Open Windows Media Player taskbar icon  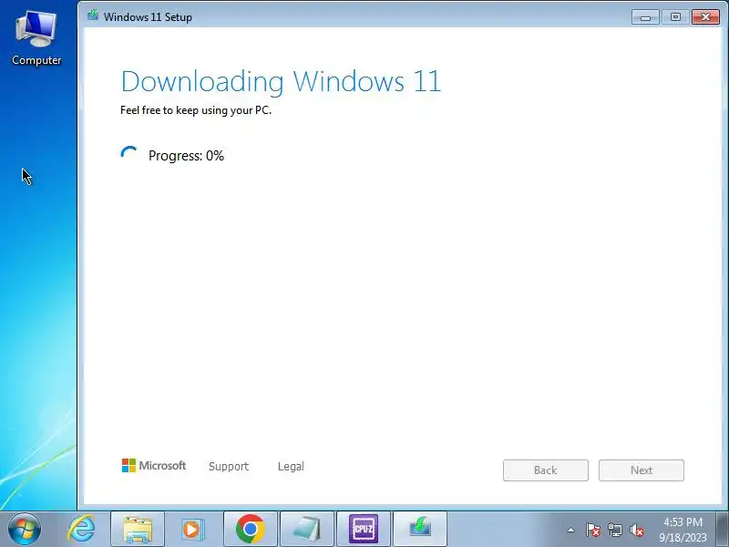click(x=192, y=529)
